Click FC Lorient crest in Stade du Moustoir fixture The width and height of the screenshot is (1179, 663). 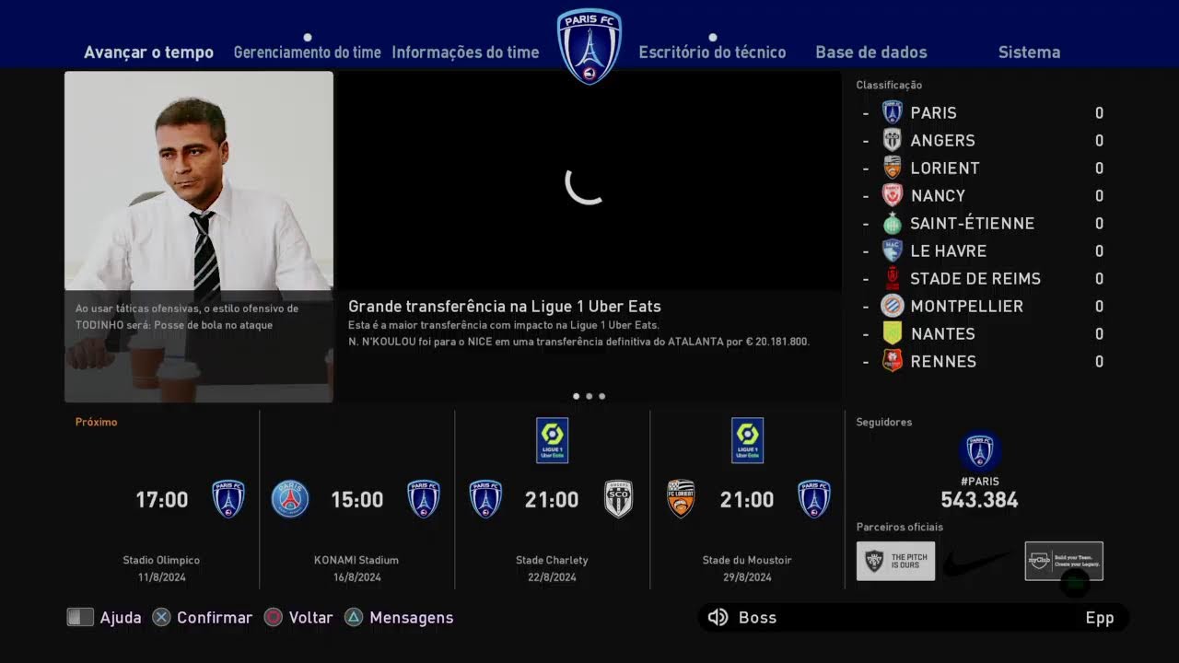pyautogui.click(x=681, y=499)
